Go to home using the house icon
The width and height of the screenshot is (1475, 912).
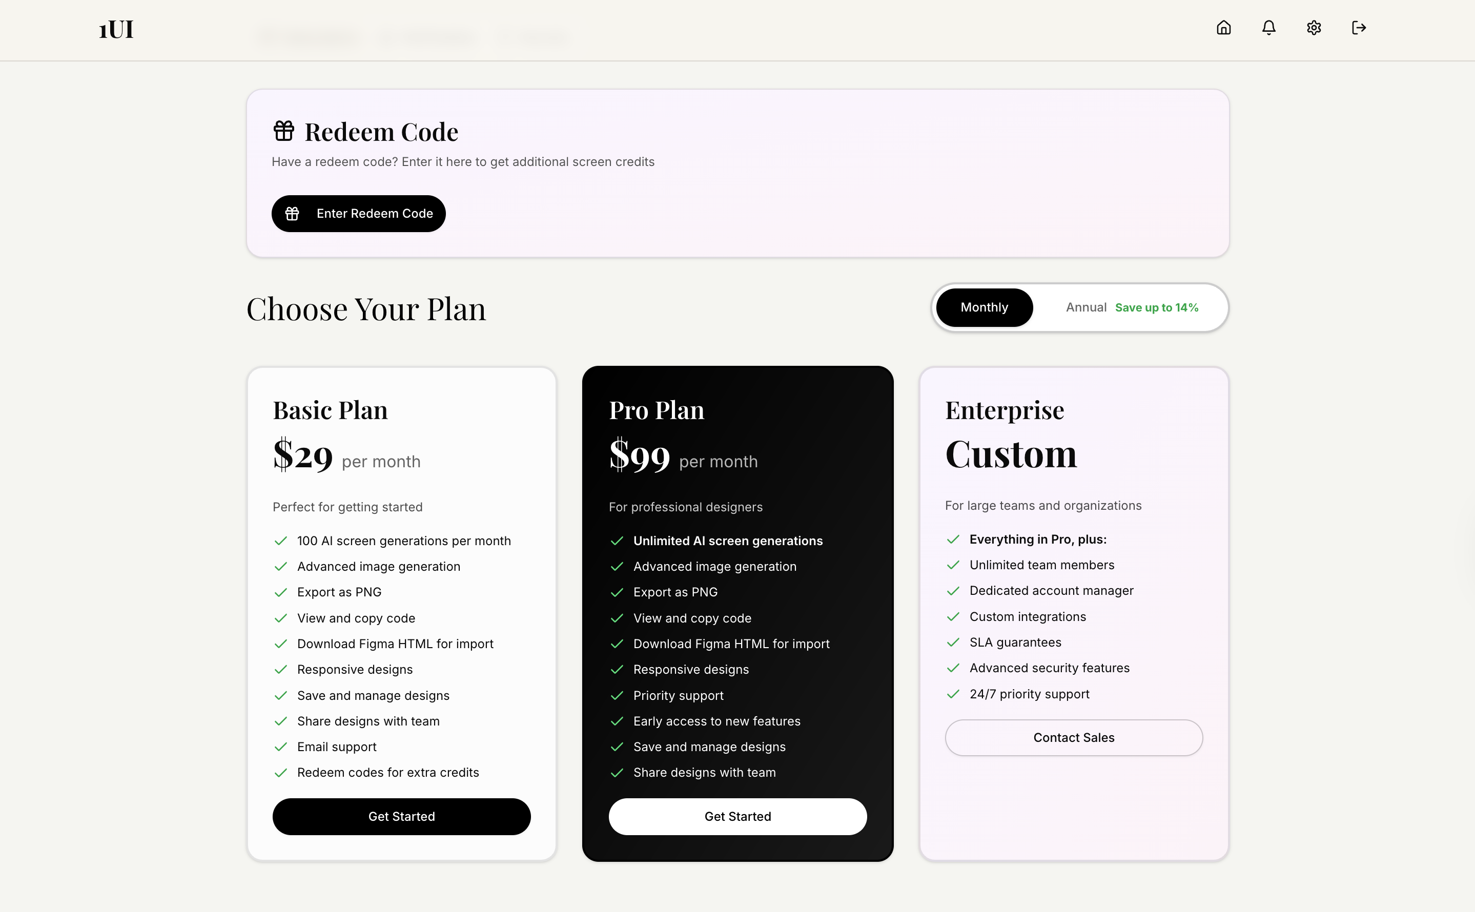pyautogui.click(x=1224, y=28)
